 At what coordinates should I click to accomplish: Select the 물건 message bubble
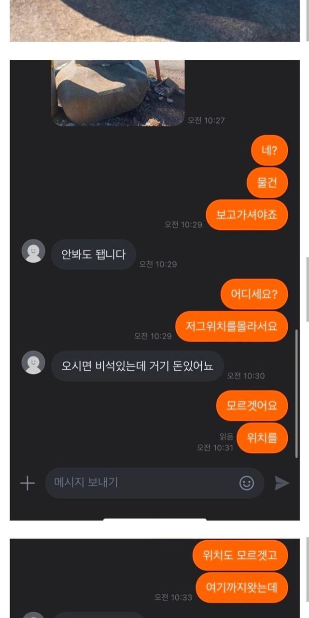(x=267, y=183)
